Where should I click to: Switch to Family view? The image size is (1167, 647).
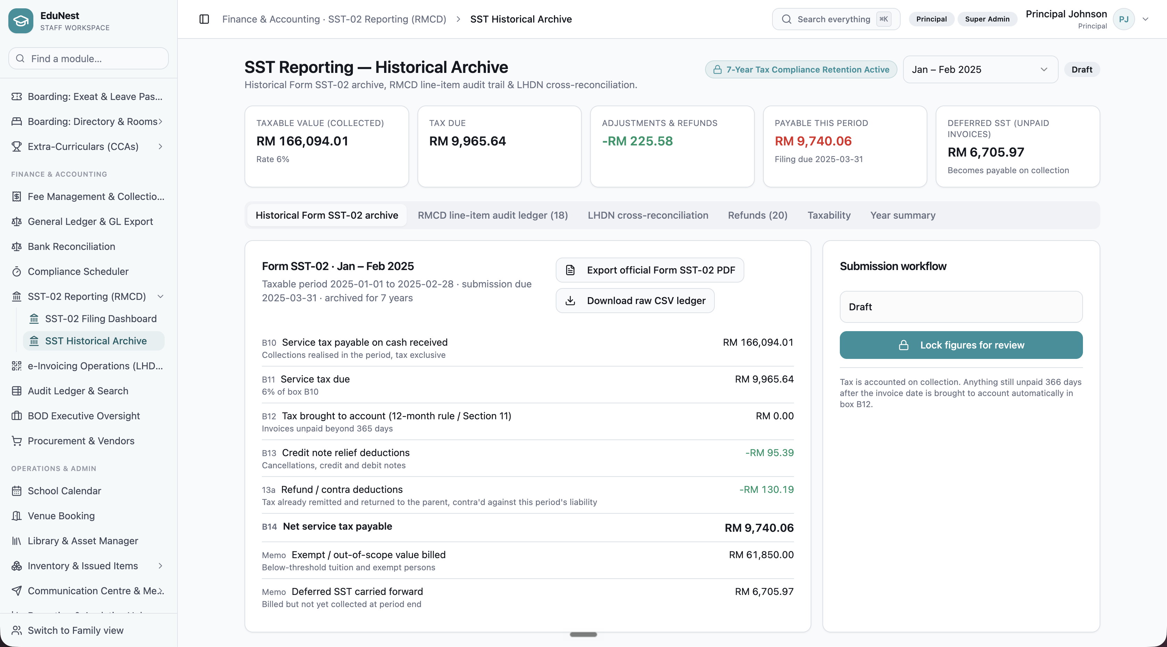(75, 630)
